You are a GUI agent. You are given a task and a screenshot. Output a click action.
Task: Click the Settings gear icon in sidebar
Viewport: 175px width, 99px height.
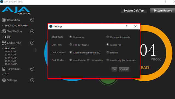pyautogui.click(x=4, y=80)
